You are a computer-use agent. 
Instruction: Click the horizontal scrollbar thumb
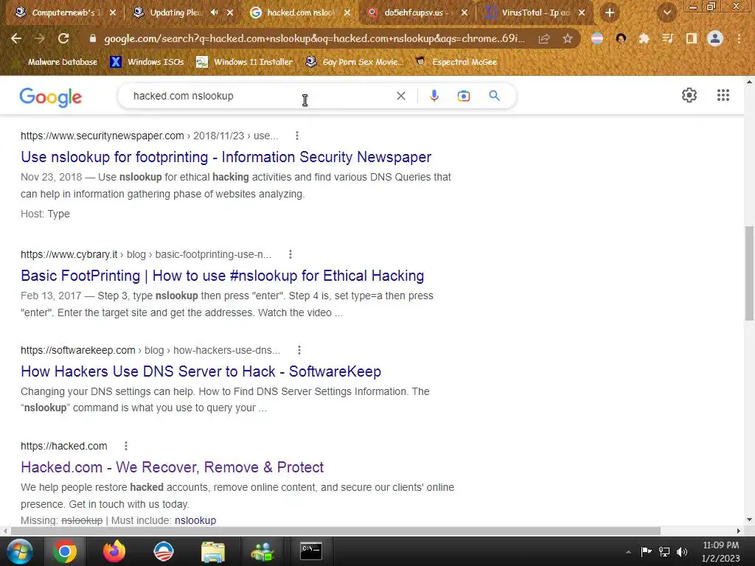(x=335, y=531)
